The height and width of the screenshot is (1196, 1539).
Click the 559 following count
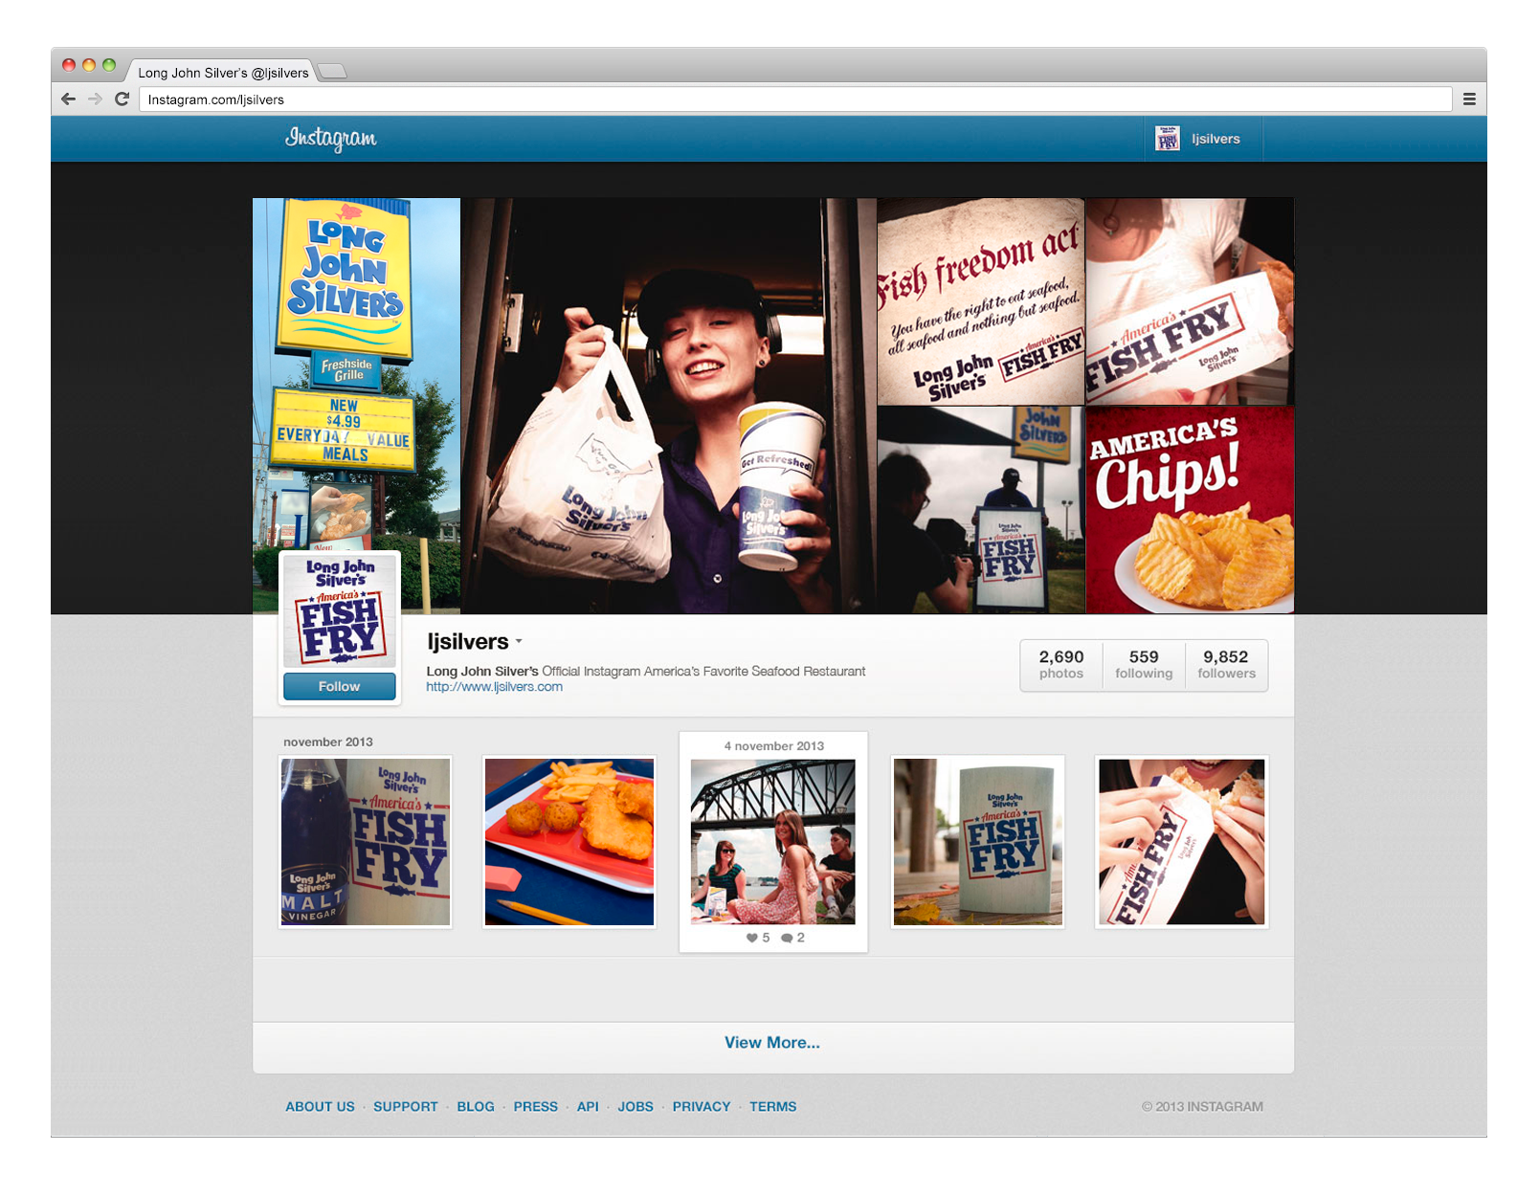point(1144,664)
